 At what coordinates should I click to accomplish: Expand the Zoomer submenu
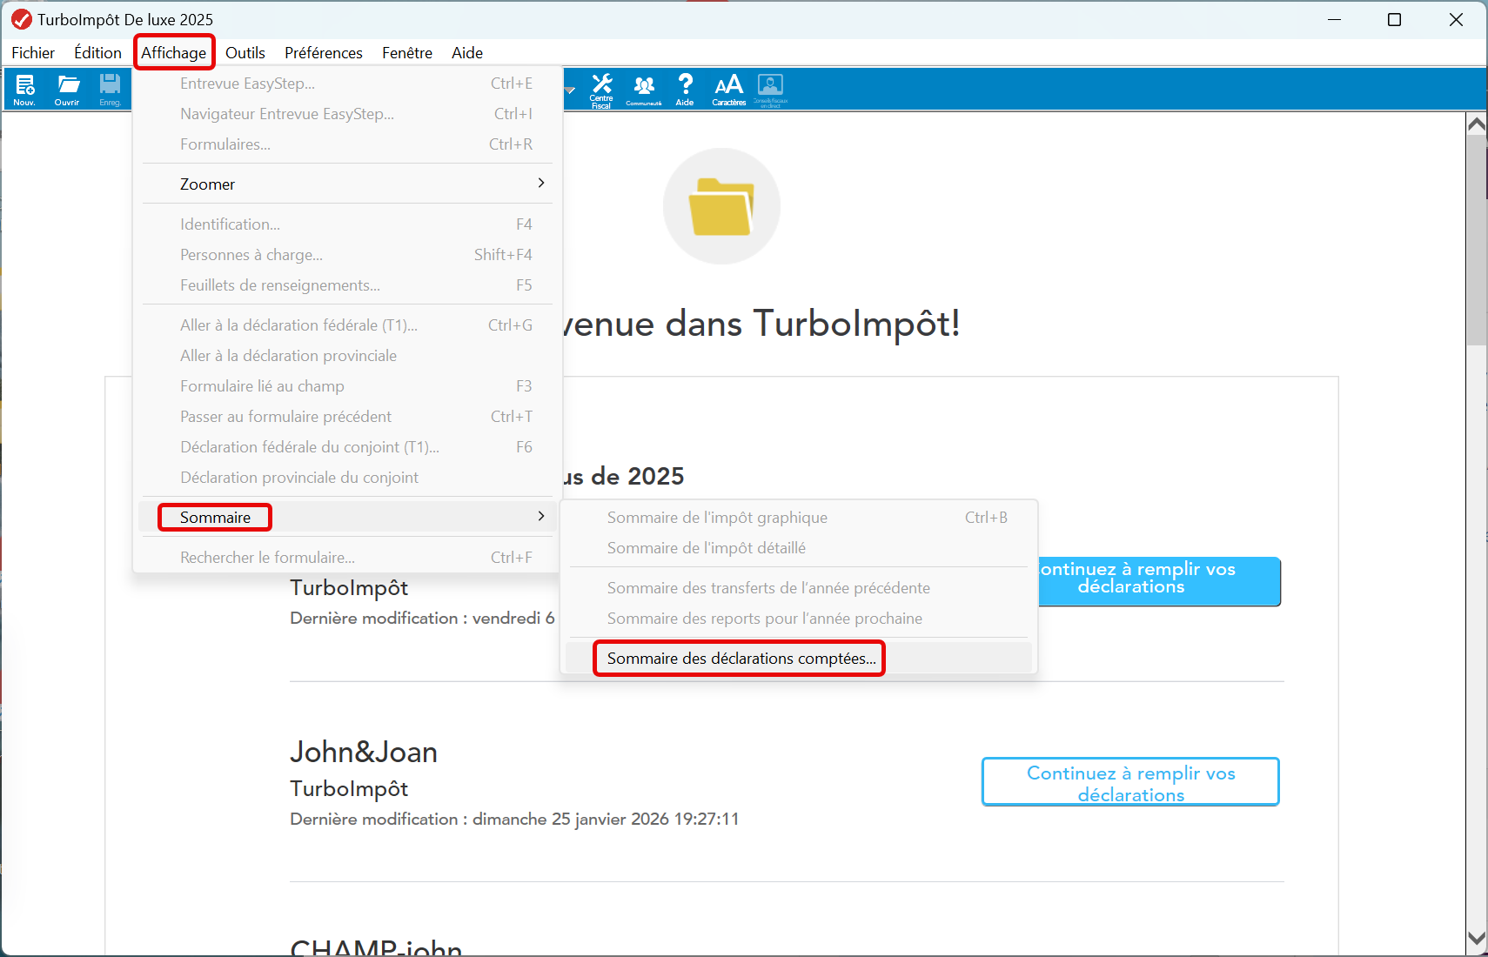point(347,184)
